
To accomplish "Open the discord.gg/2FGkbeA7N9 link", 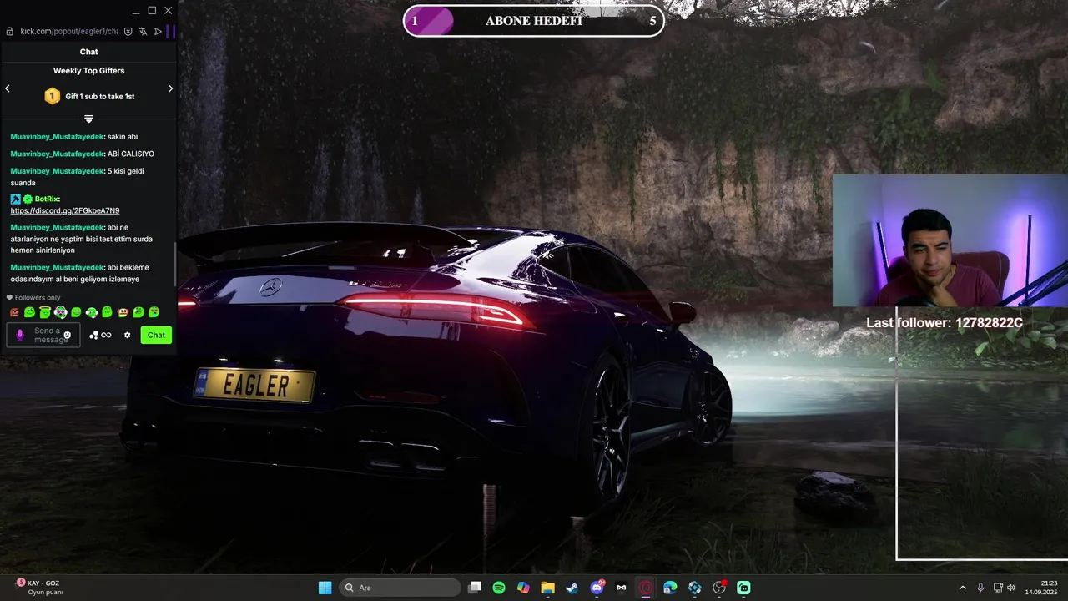I will (65, 210).
